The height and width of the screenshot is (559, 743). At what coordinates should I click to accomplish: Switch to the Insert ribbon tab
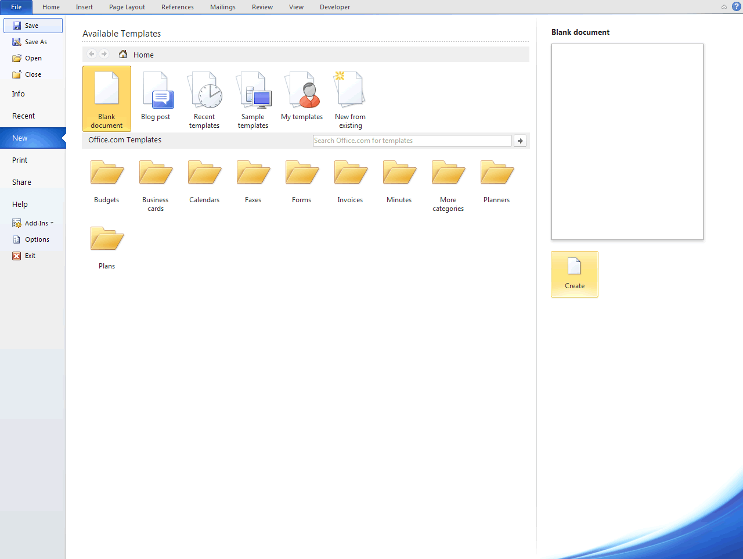84,7
